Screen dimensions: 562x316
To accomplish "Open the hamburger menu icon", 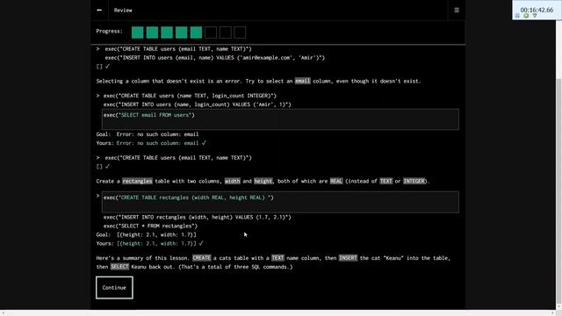I will click(x=457, y=10).
